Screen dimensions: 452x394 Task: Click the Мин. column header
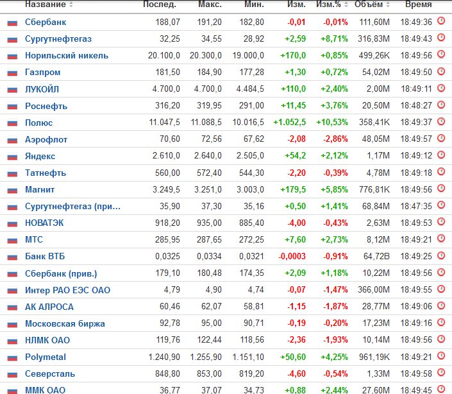tap(254, 4)
